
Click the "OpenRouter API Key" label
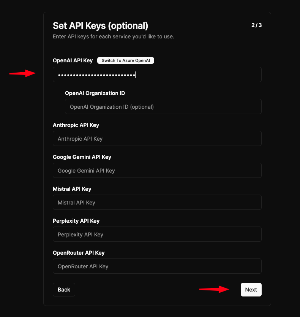[x=79, y=253]
